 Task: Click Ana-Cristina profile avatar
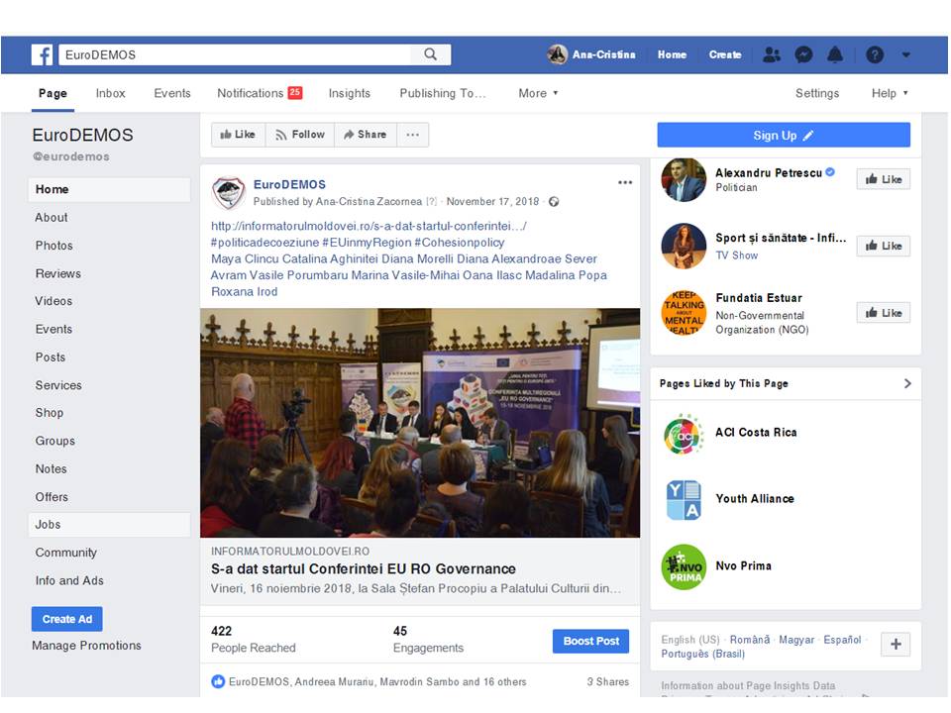click(x=557, y=54)
